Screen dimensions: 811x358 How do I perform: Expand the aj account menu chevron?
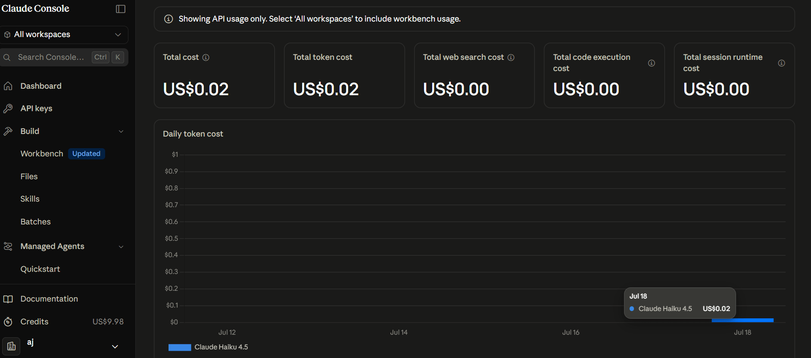point(115,347)
